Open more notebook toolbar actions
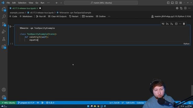193x108 pixels. point(109,16)
